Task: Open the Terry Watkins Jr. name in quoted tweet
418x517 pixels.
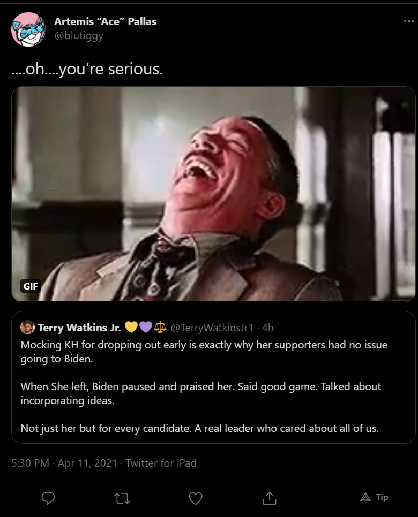Action: (79, 328)
